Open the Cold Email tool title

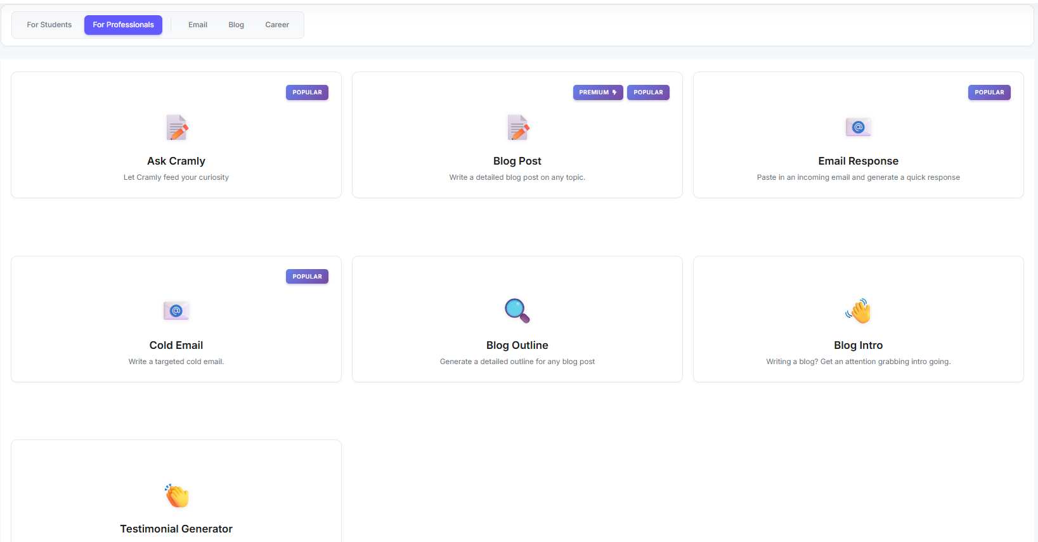tap(176, 345)
